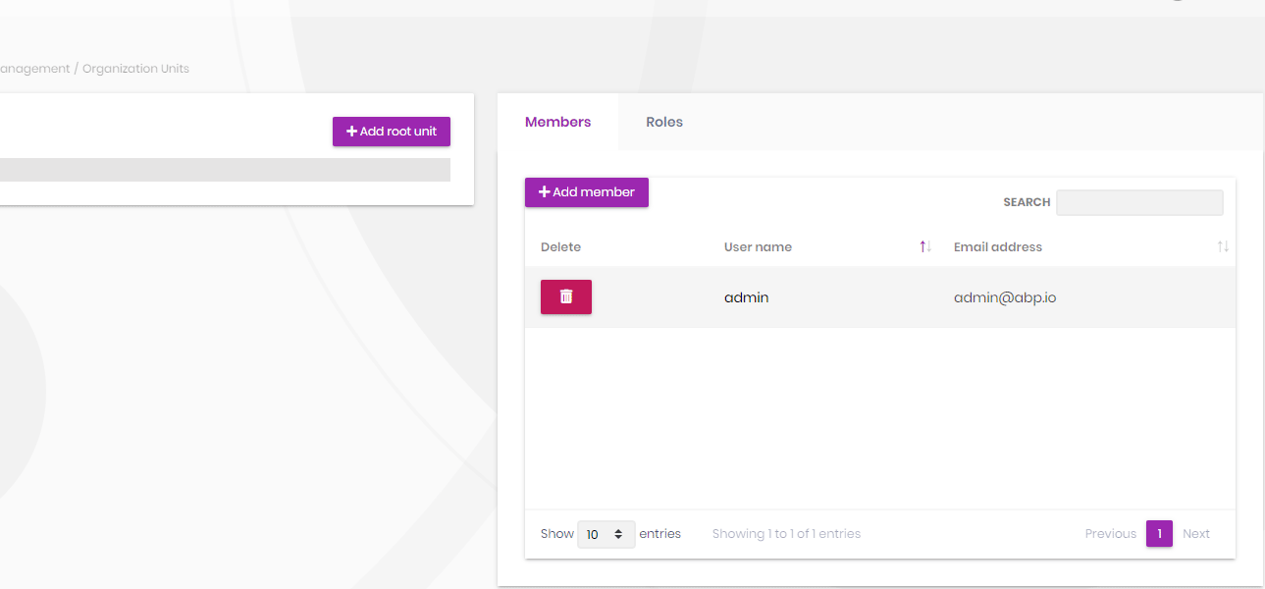This screenshot has height=589, width=1265.
Task: Click sort arrows beside Email address column
Action: point(1222,246)
